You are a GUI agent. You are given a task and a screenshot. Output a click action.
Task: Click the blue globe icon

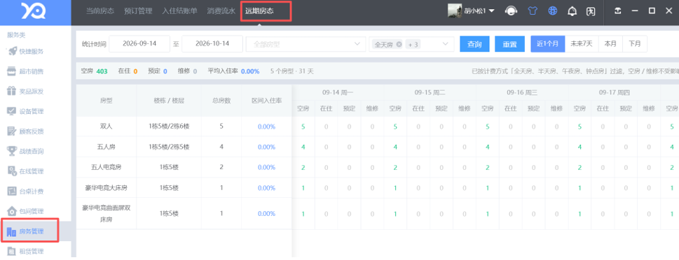pyautogui.click(x=553, y=11)
